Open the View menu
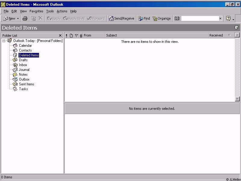The height and width of the screenshot is (181, 241). (23, 11)
